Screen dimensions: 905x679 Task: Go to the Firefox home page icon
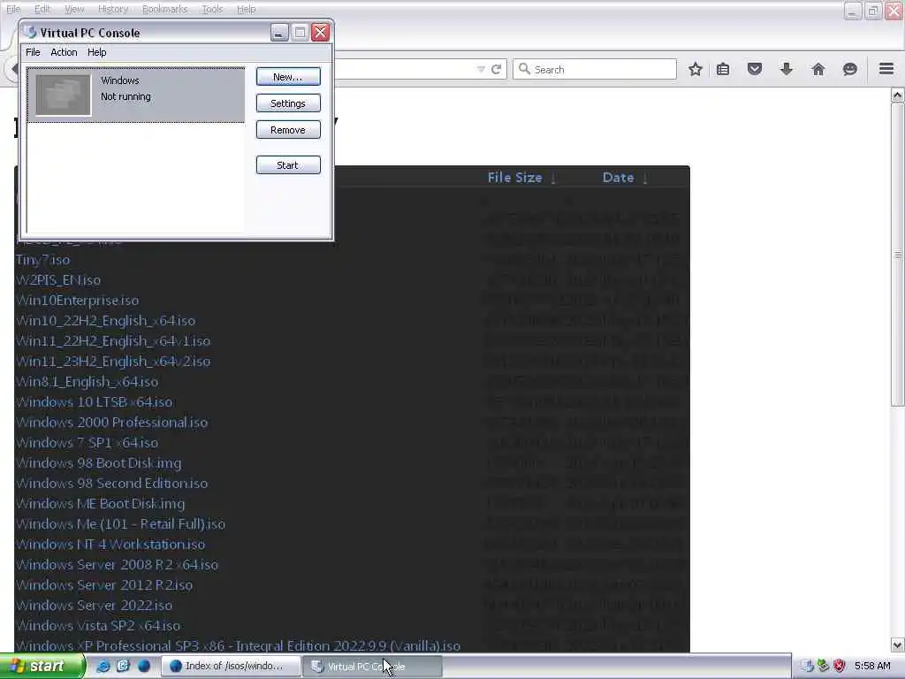coord(818,69)
